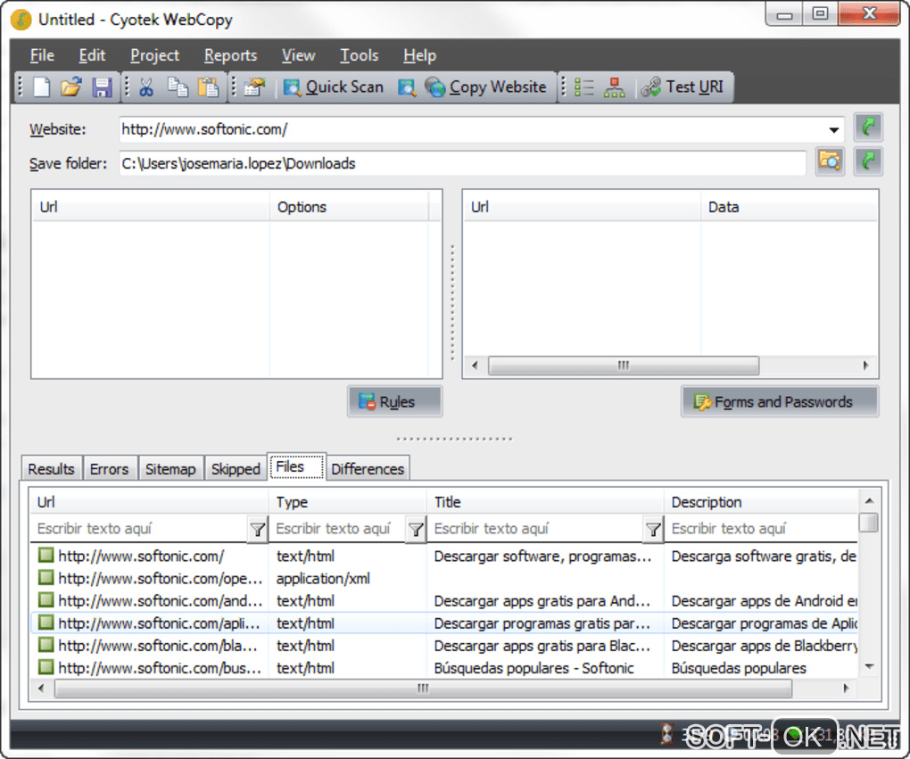The image size is (910, 759).
Task: Switch to the Errors tab
Action: coord(109,469)
